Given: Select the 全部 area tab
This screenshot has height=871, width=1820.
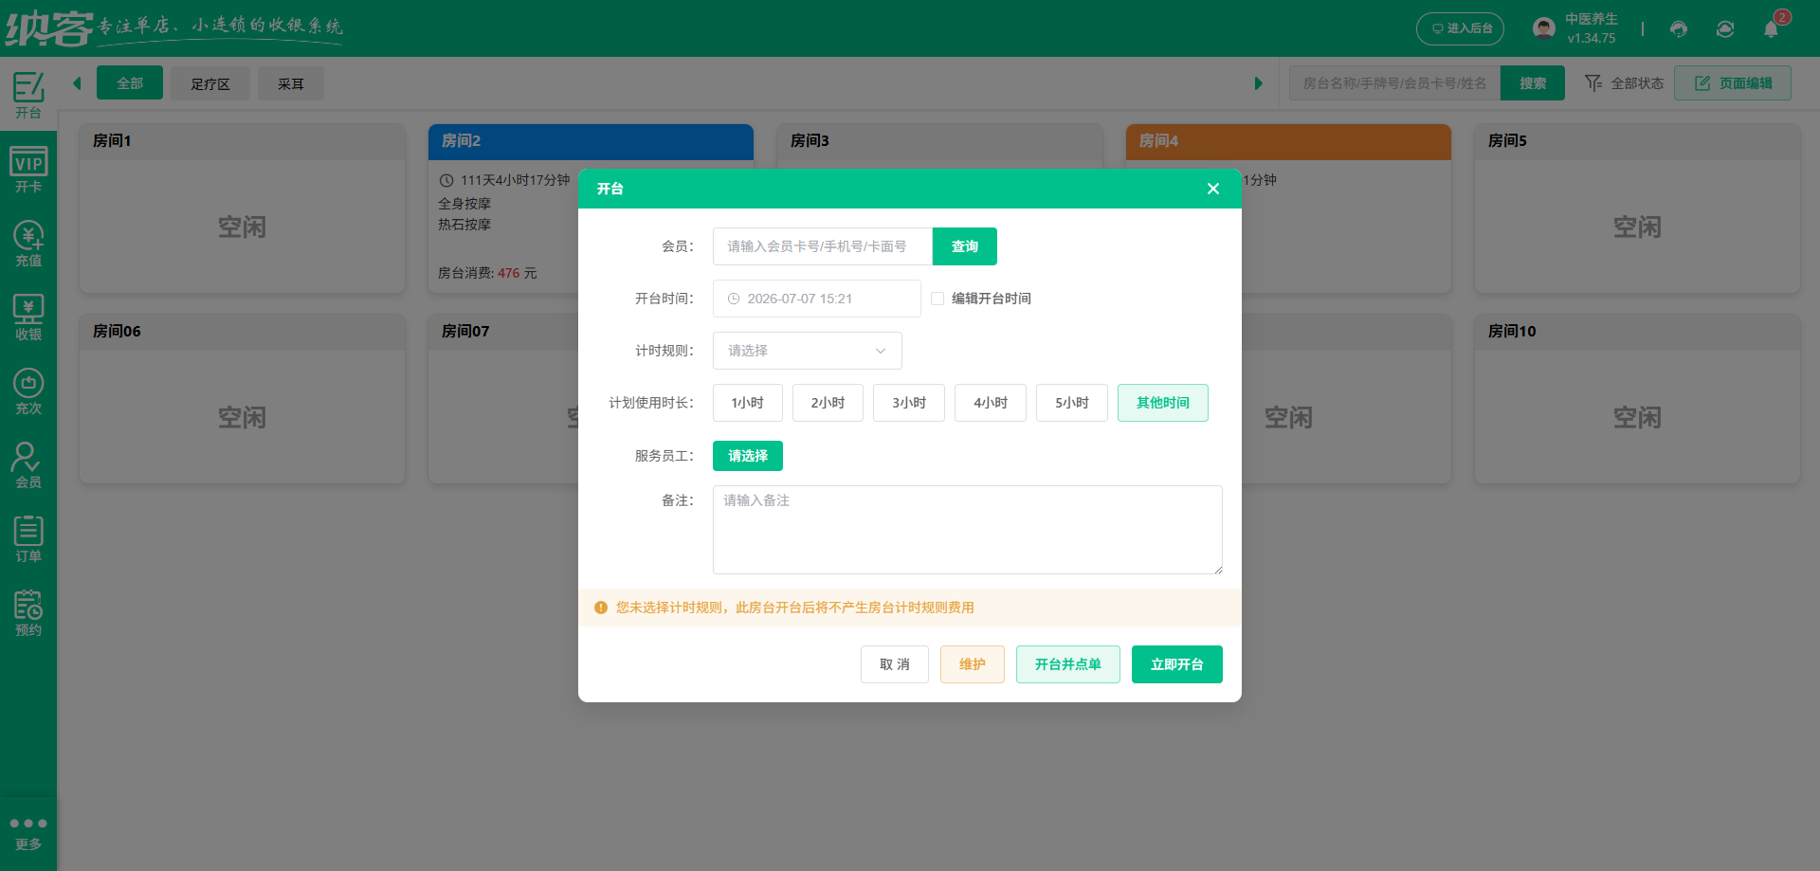Looking at the screenshot, I should (130, 82).
